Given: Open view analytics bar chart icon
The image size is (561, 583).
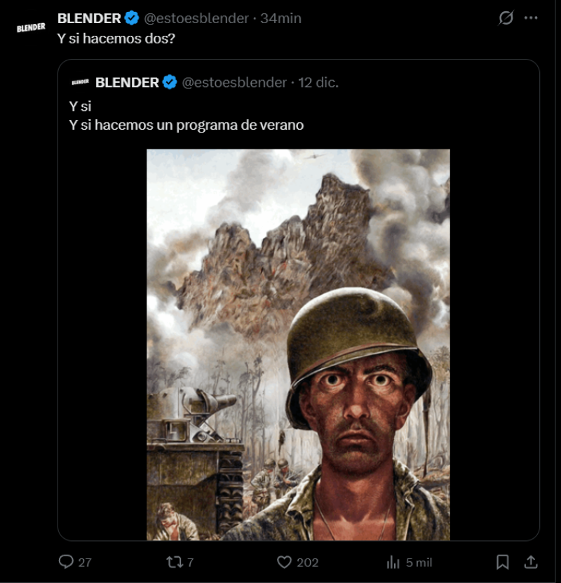Looking at the screenshot, I should [x=393, y=562].
